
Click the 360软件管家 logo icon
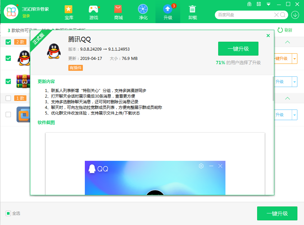pyautogui.click(x=11, y=12)
